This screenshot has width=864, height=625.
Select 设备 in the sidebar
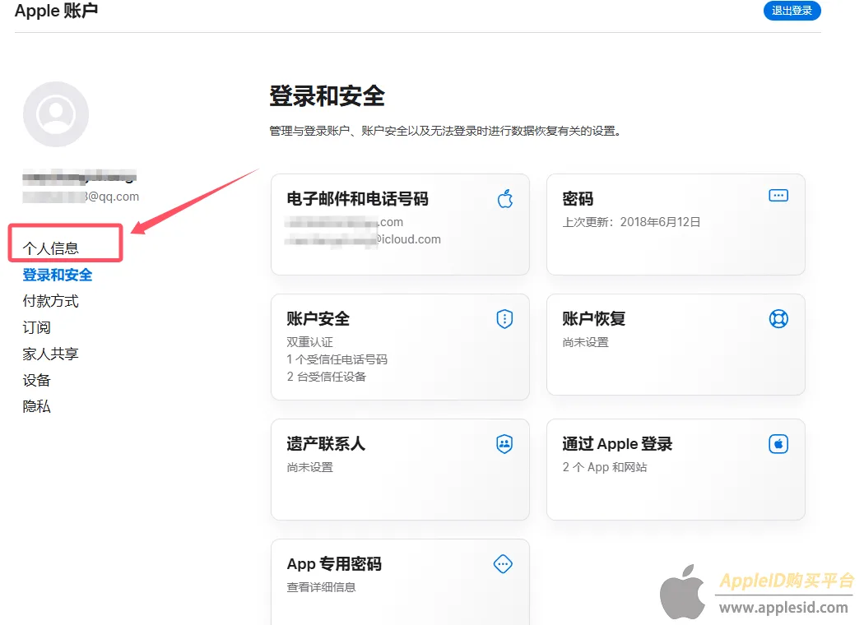coord(36,380)
